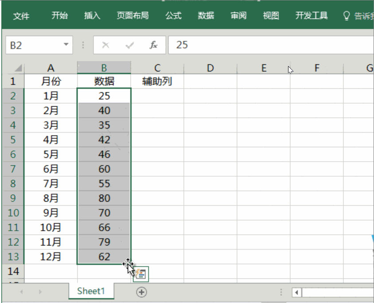Switch to the Sheet1 worksheet tab
The width and height of the screenshot is (374, 303).
coord(91,291)
